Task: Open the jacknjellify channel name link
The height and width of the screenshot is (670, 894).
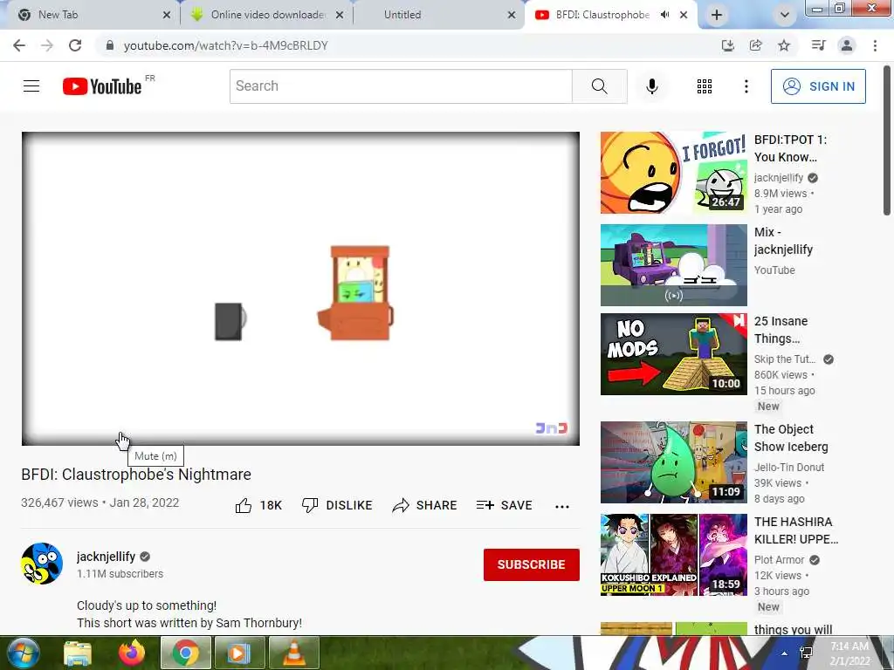Action: (x=106, y=557)
